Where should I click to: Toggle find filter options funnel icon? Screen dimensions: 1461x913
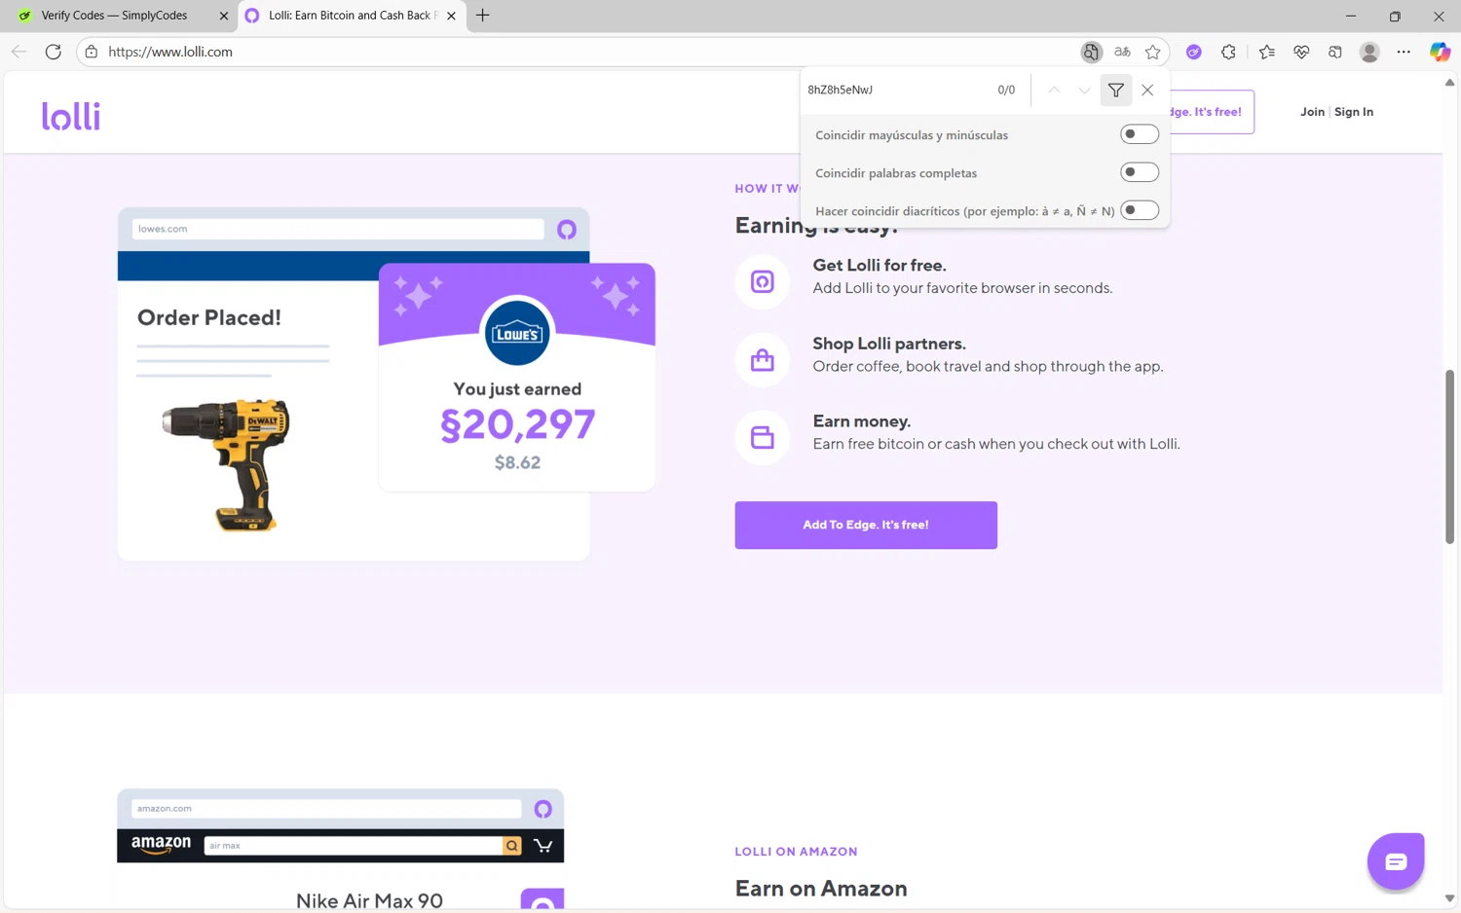click(1116, 90)
